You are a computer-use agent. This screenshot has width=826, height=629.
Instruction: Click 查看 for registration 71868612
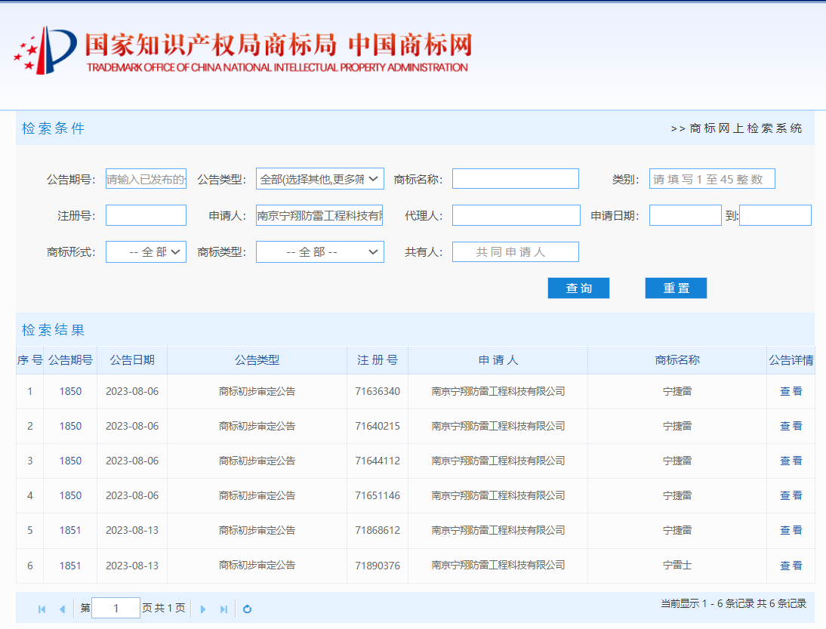pyautogui.click(x=791, y=531)
